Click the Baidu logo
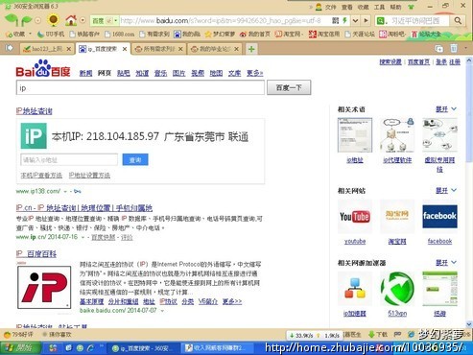 click(x=43, y=68)
